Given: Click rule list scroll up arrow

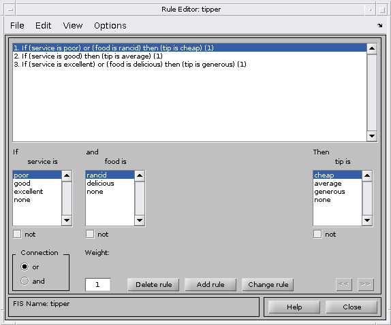Looking at the screenshot, I should point(371,48).
